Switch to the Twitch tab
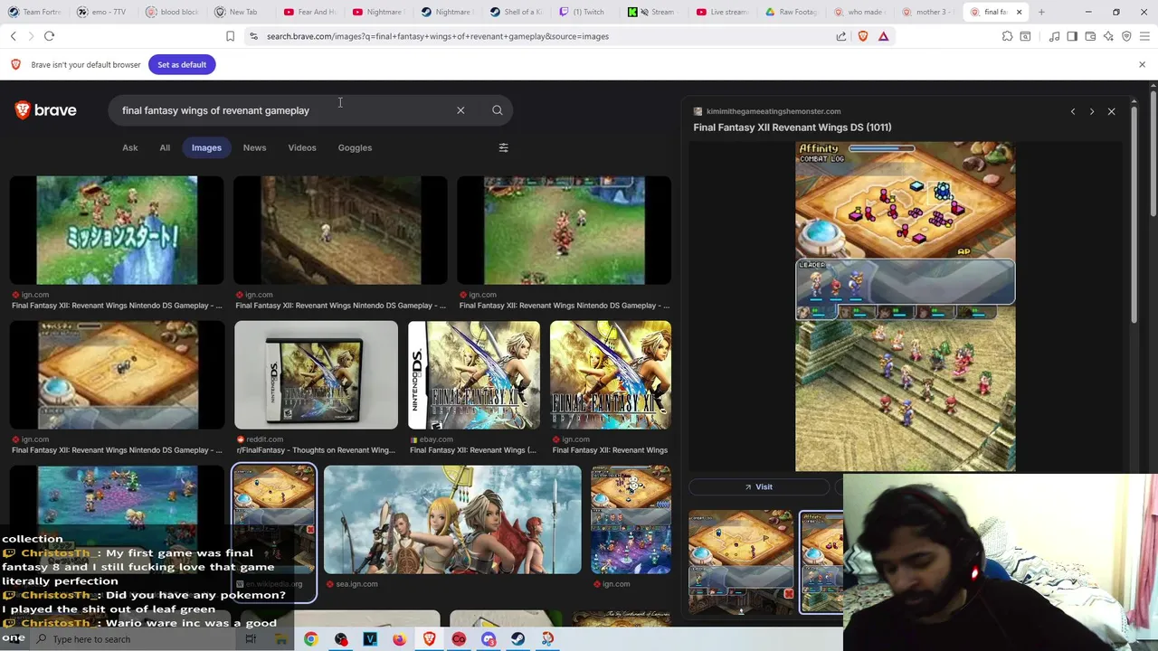This screenshot has height=651, width=1158. [x=583, y=12]
